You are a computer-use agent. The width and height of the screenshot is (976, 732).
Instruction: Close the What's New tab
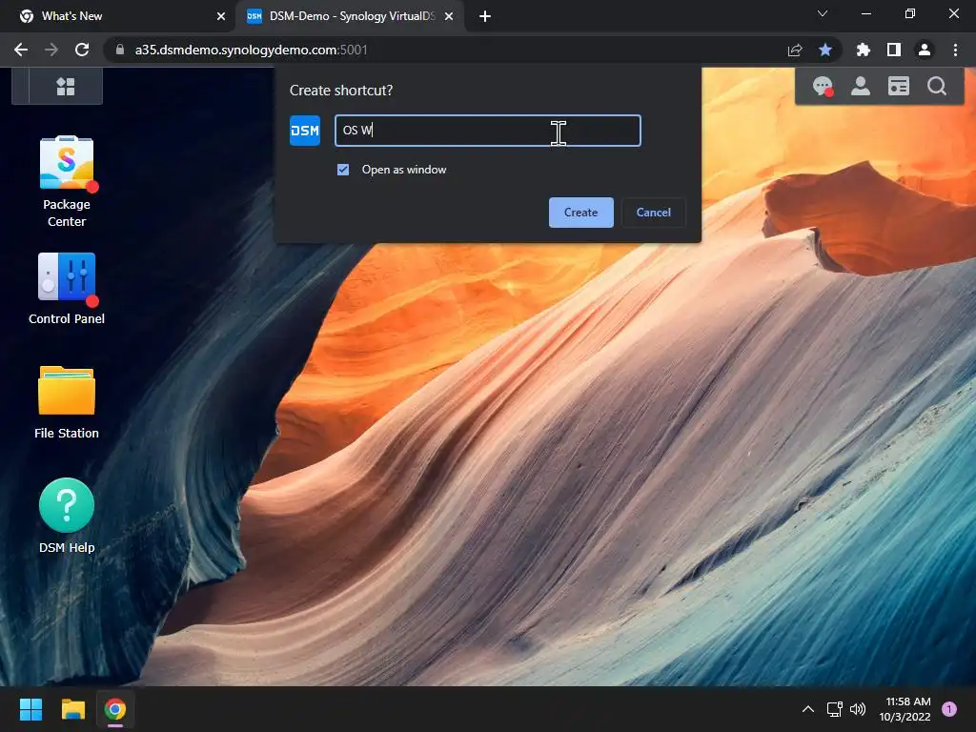pos(221,16)
